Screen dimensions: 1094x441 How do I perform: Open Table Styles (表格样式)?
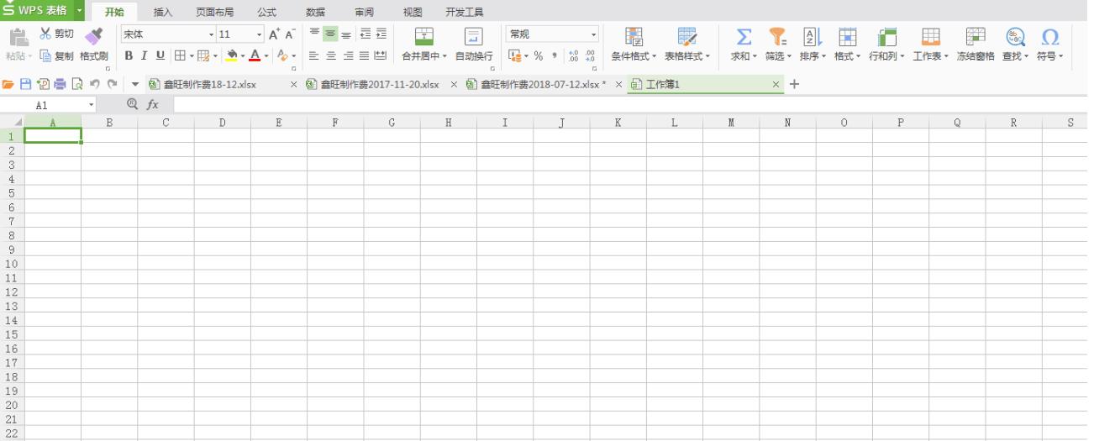click(687, 45)
